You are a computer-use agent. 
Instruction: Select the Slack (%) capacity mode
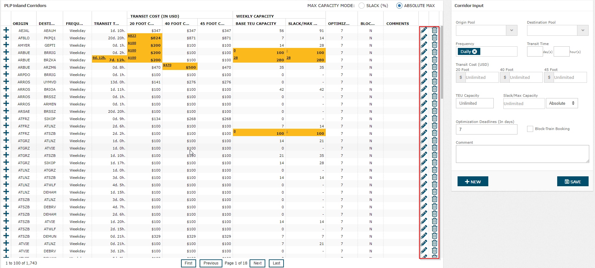point(362,6)
